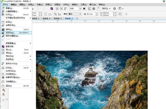Click the full-screen preview icon beside zoom
166x109 pixels.
point(84,9)
